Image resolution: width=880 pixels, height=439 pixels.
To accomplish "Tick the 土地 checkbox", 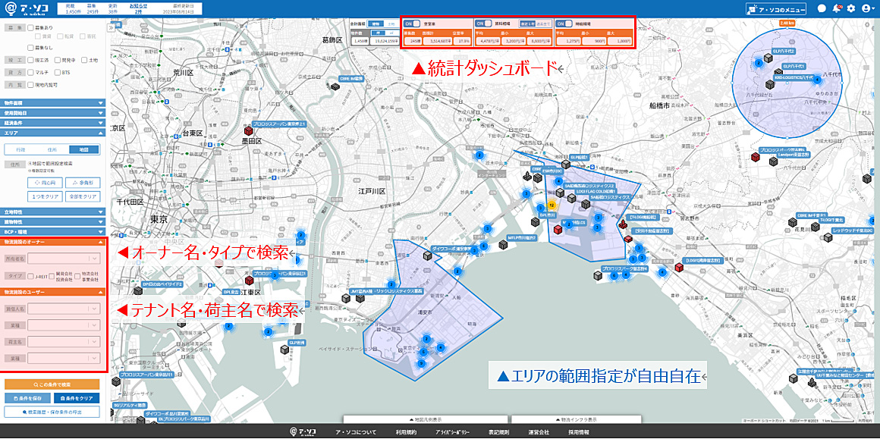I will [85, 60].
